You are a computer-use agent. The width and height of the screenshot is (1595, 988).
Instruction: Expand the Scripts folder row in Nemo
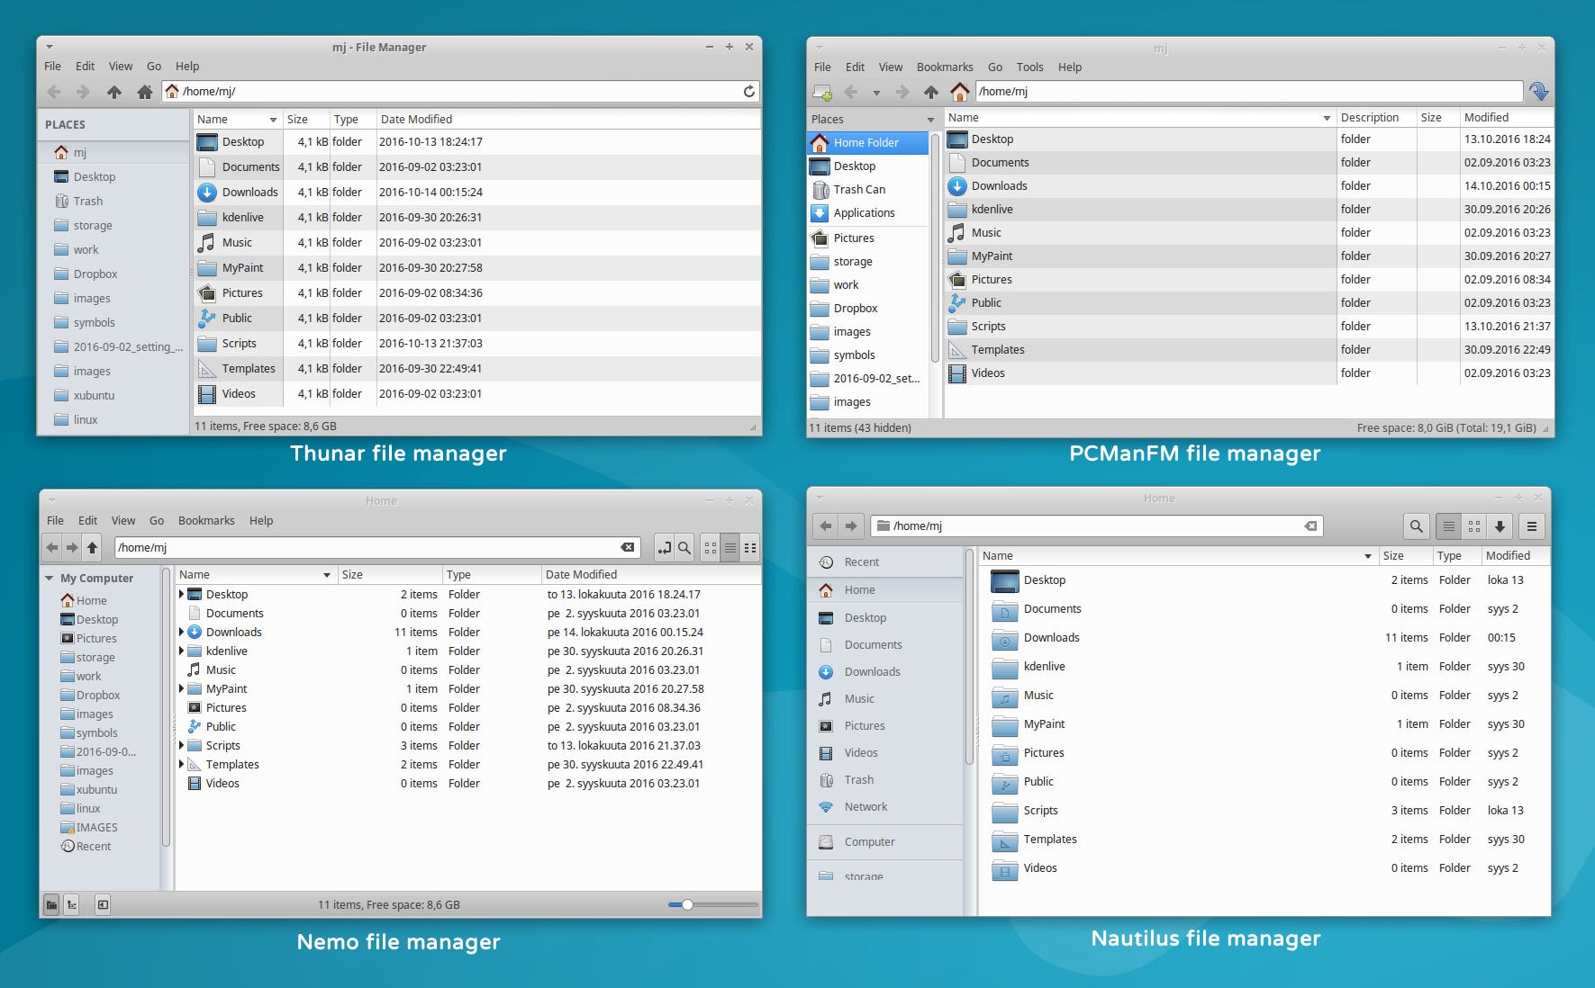click(x=181, y=745)
